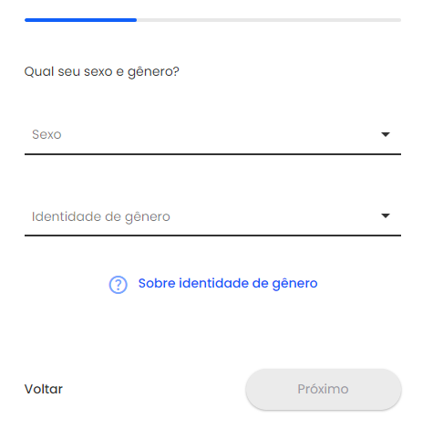
Task: Open the Sexo dropdown arrow
Action: tap(386, 134)
